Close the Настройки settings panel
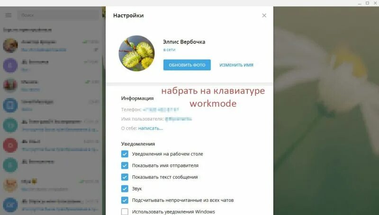Screen dimensions: 379x215 (x=264, y=16)
